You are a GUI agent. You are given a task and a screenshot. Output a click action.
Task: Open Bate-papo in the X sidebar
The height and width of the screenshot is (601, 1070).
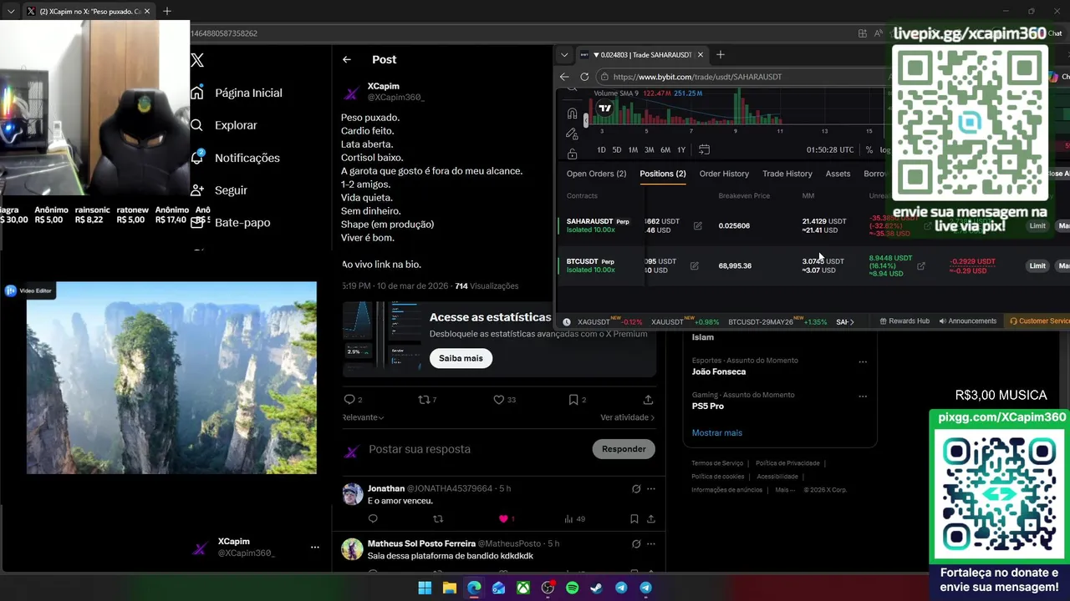[242, 223]
